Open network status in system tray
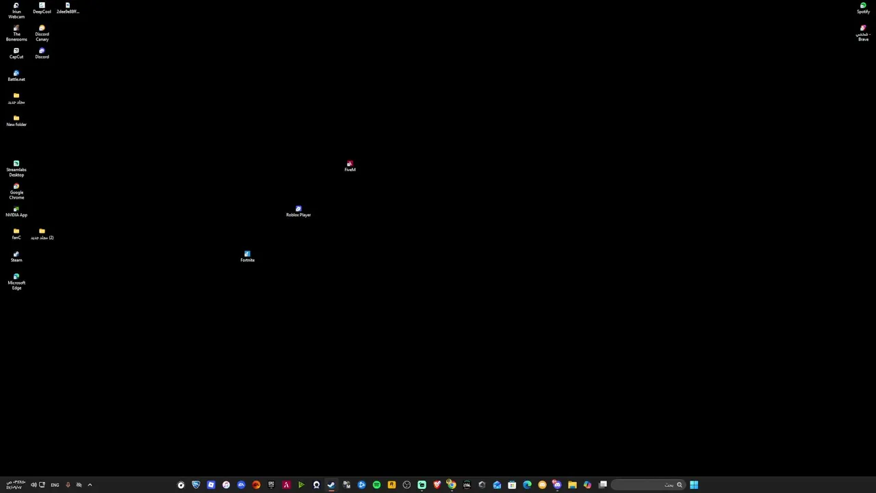The height and width of the screenshot is (493, 876). 42,485
